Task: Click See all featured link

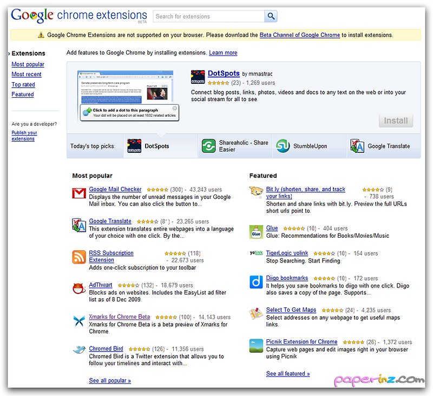Action: point(288,374)
